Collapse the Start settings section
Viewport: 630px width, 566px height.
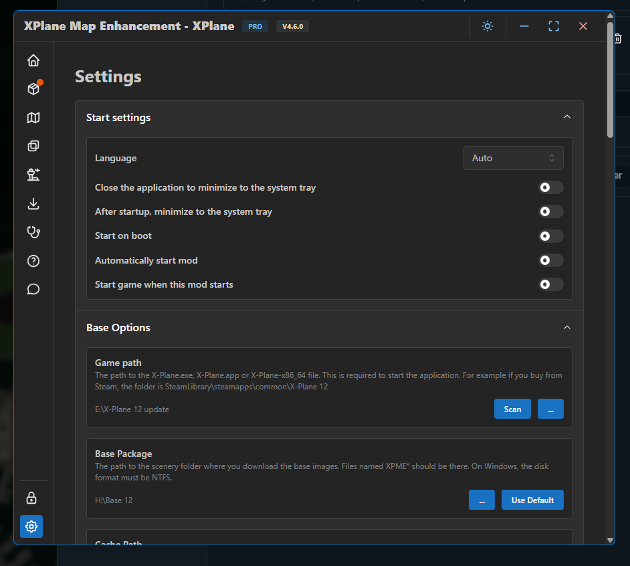tap(567, 117)
